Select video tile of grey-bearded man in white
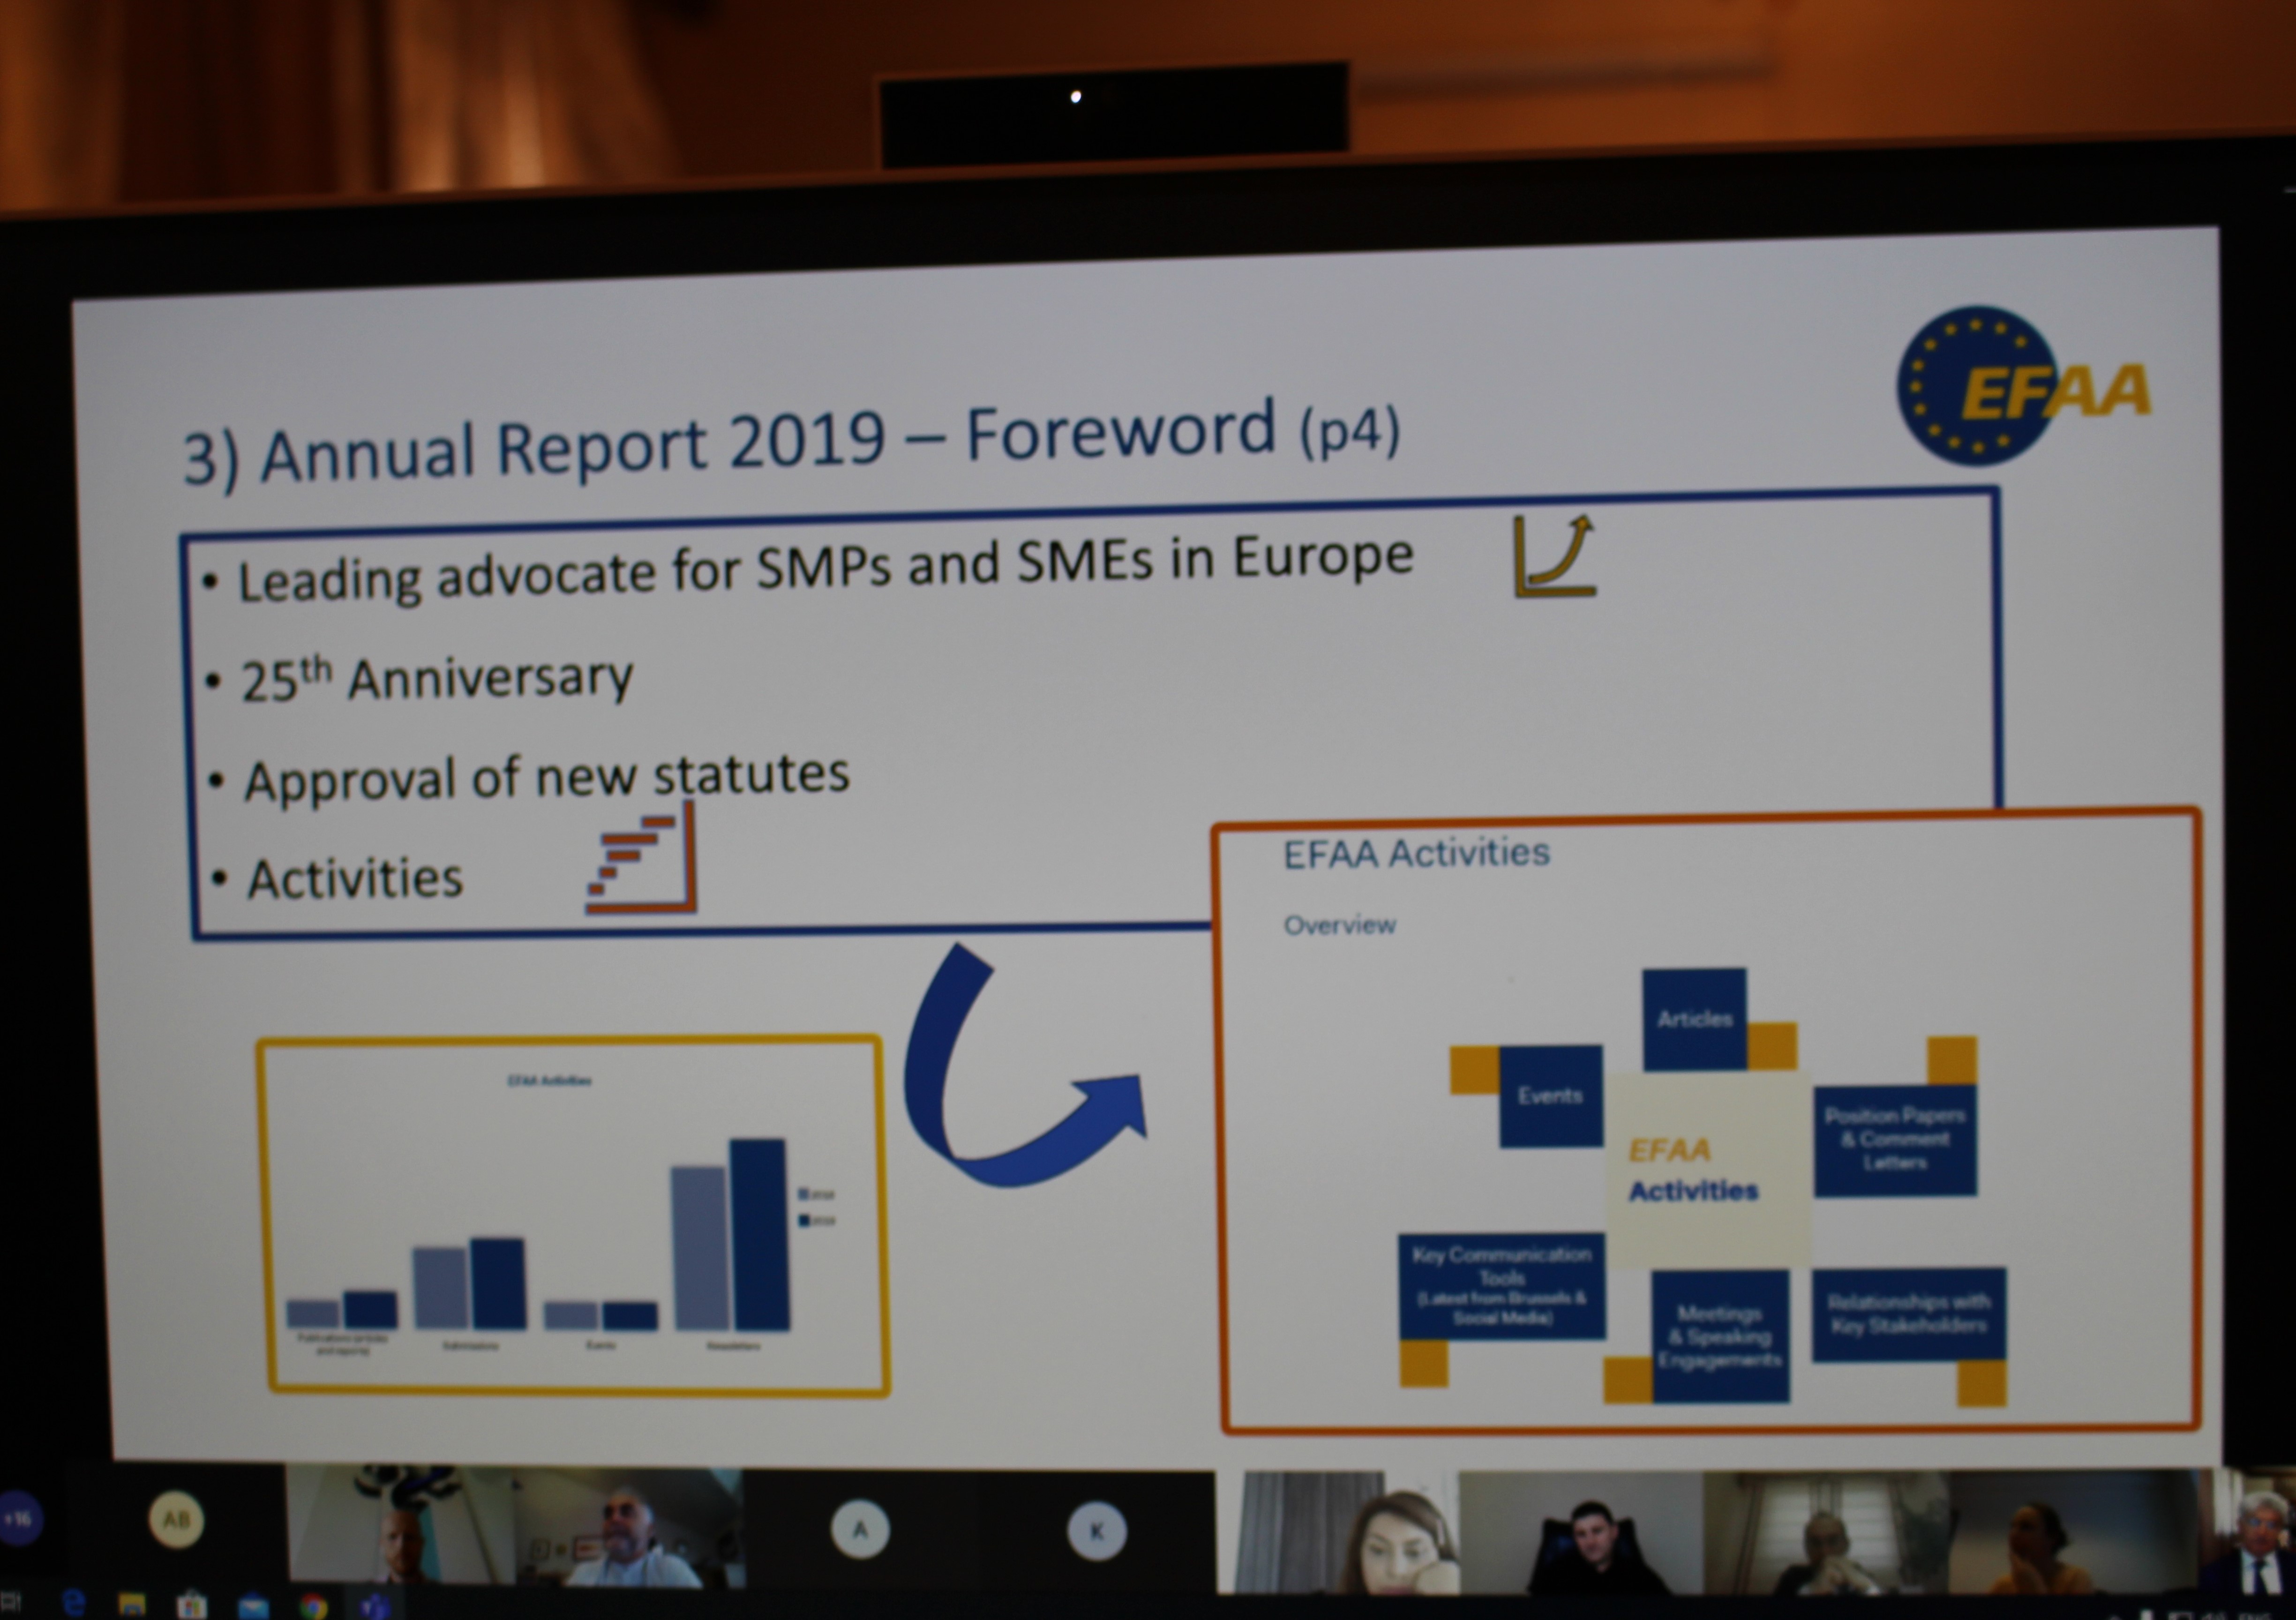The height and width of the screenshot is (1620, 2296). pos(630,1528)
